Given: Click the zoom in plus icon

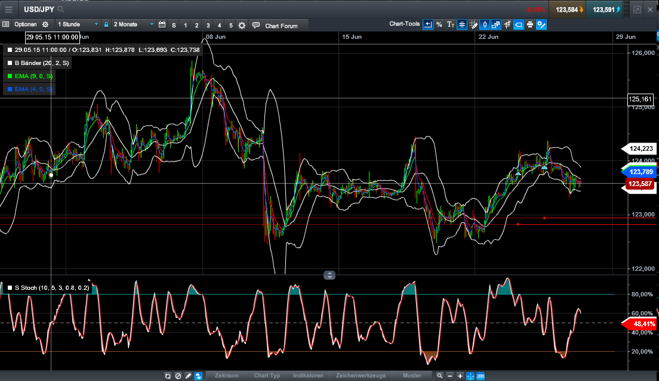Looking at the screenshot, I should pyautogui.click(x=461, y=376).
